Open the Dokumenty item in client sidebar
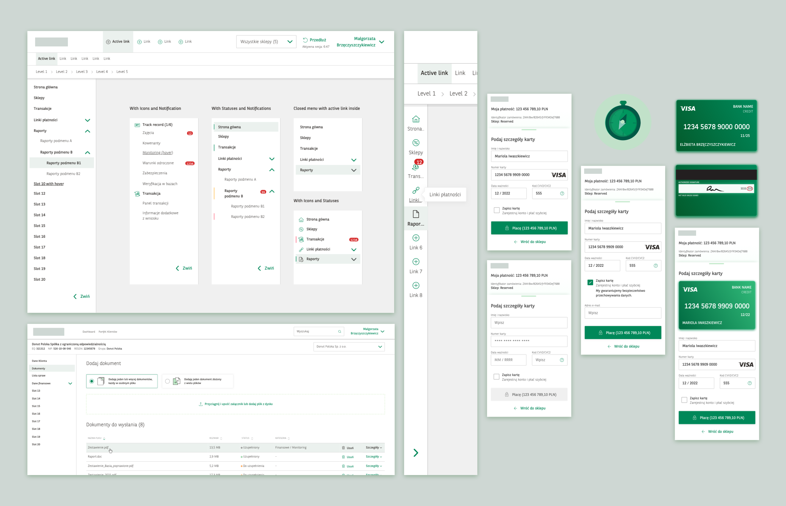Screen dimensions: 786x506 coord(39,368)
